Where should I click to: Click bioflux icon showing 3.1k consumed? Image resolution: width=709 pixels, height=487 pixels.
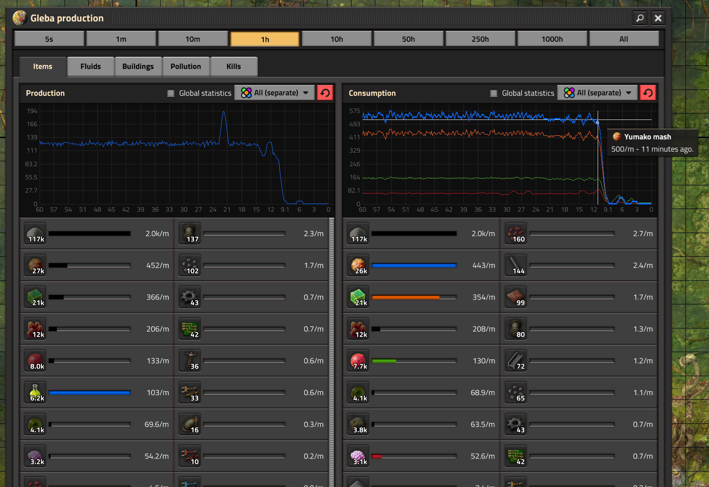coord(358,456)
